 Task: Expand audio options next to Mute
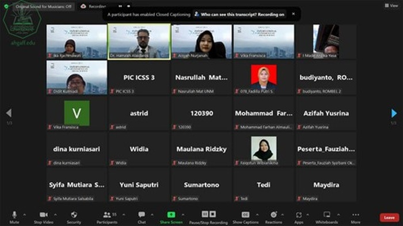24,215
